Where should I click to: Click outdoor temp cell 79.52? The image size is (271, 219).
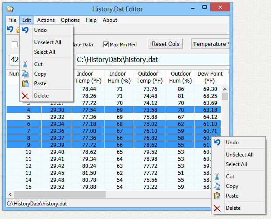point(149,152)
